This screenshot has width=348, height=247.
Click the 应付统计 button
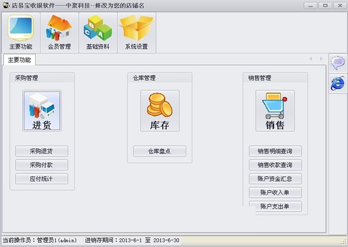click(x=42, y=179)
